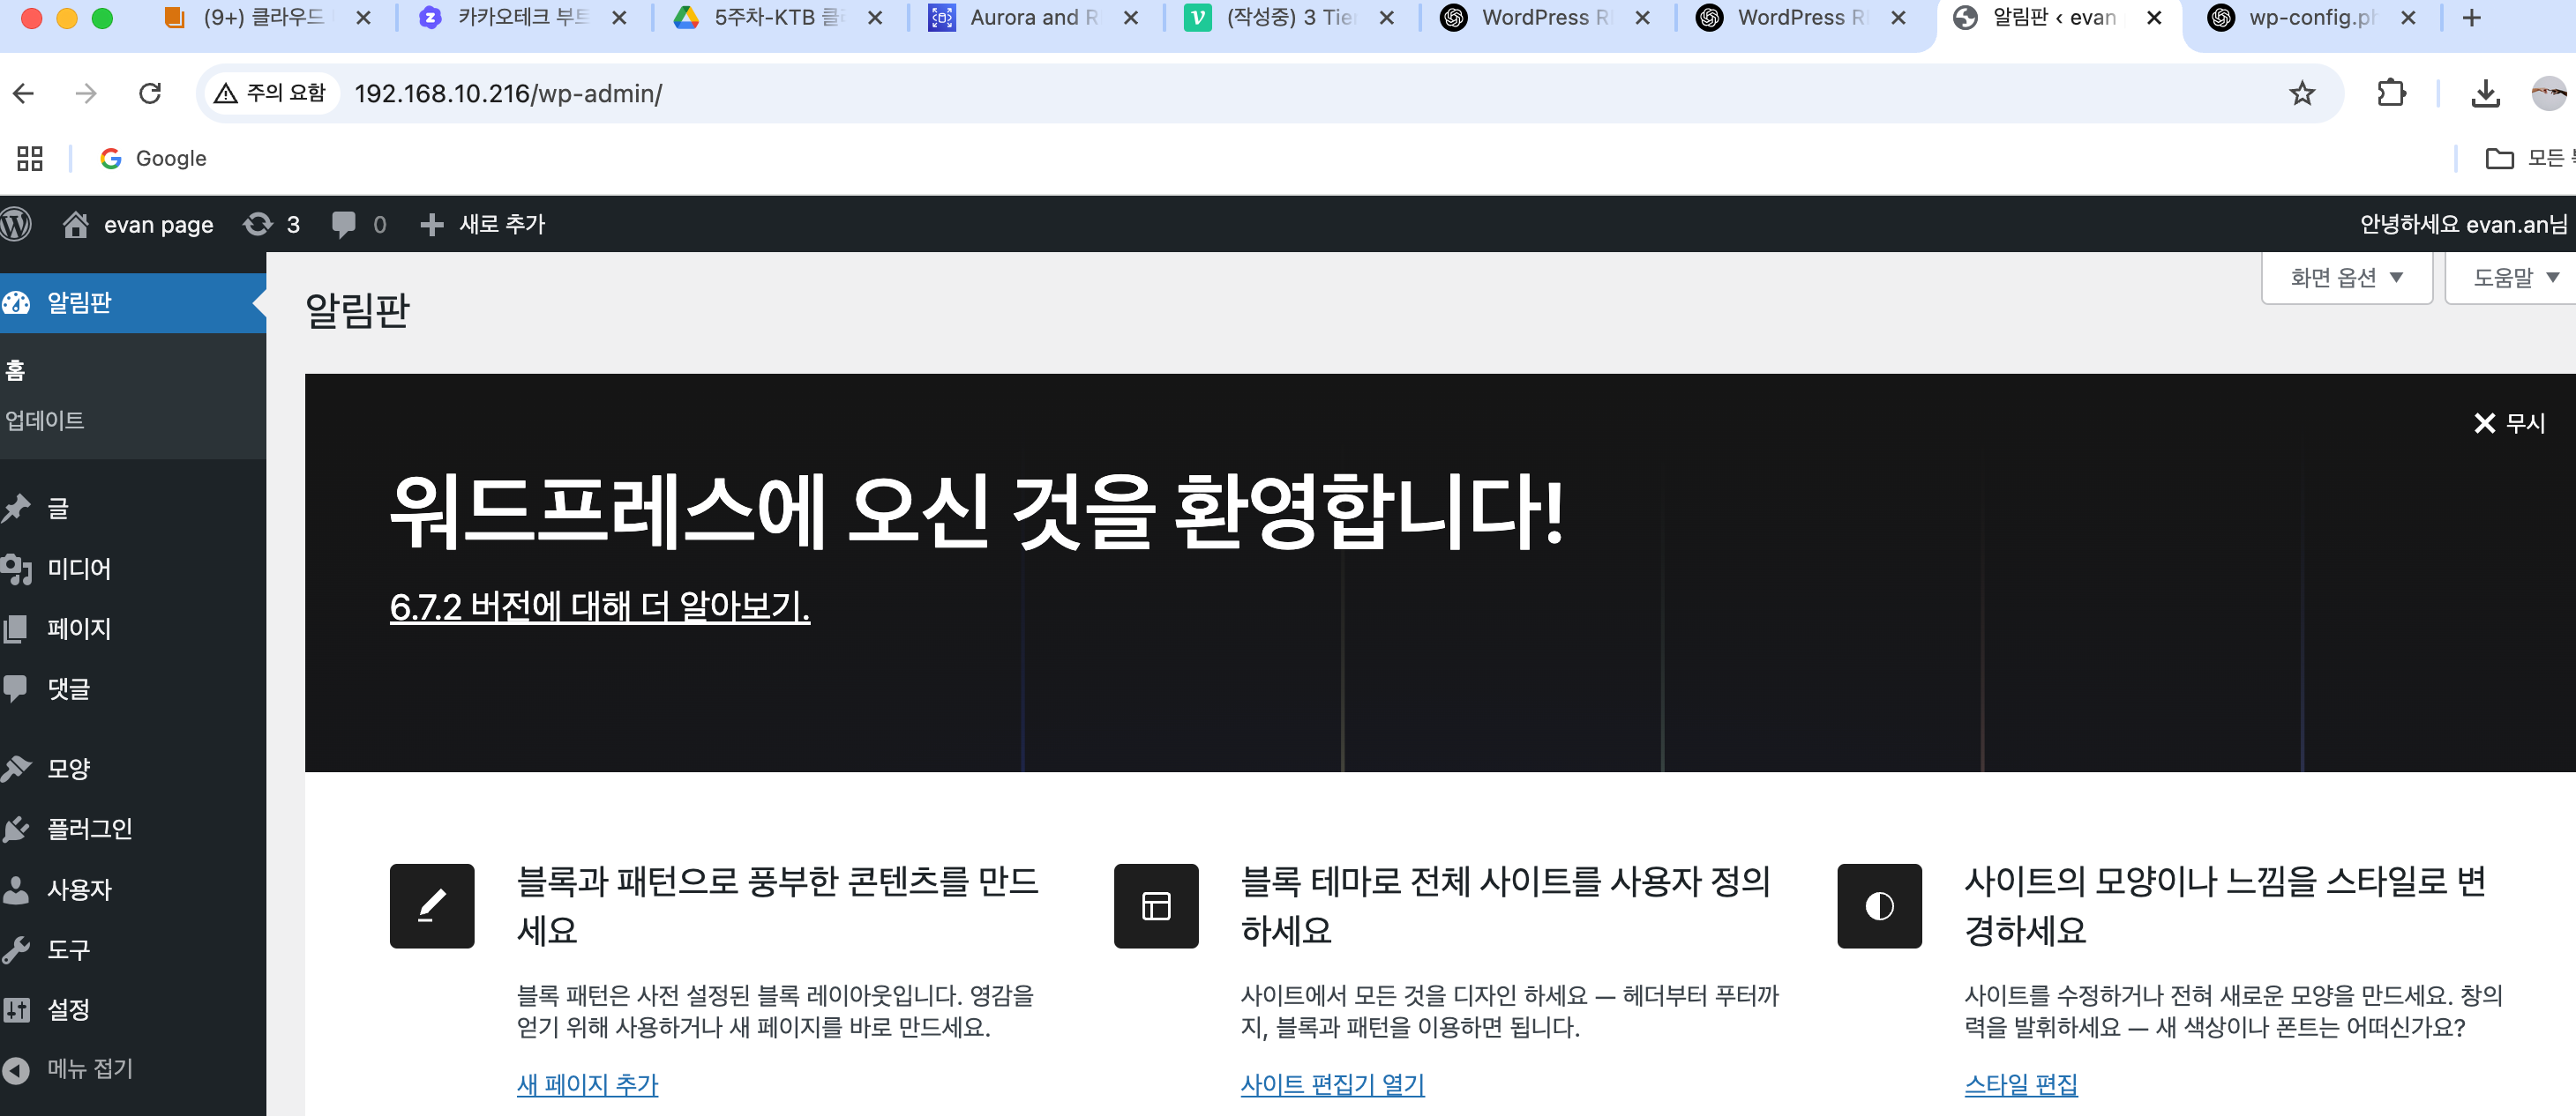The height and width of the screenshot is (1116, 2576).
Task: Open 글 (Posts) menu in sidebar
Action: tap(58, 509)
